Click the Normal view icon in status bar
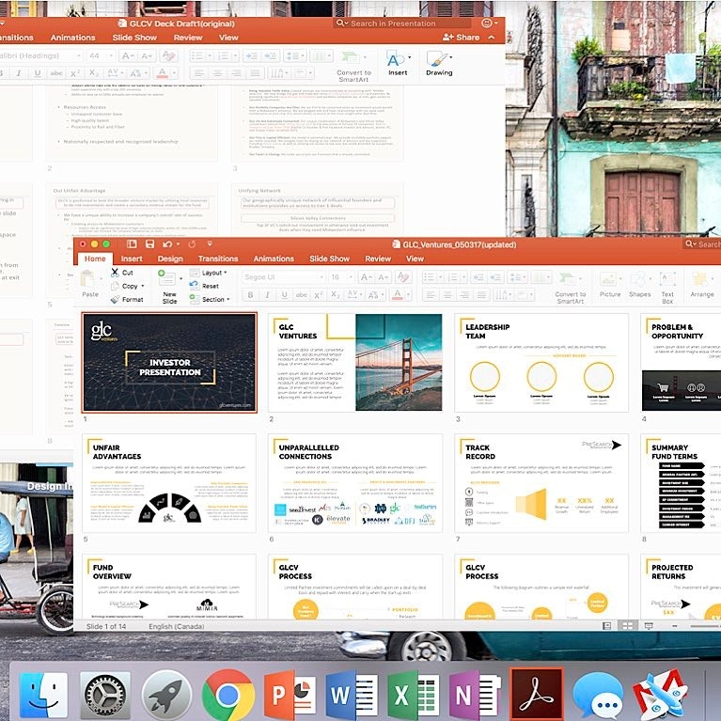The height and width of the screenshot is (721, 721). point(607,625)
